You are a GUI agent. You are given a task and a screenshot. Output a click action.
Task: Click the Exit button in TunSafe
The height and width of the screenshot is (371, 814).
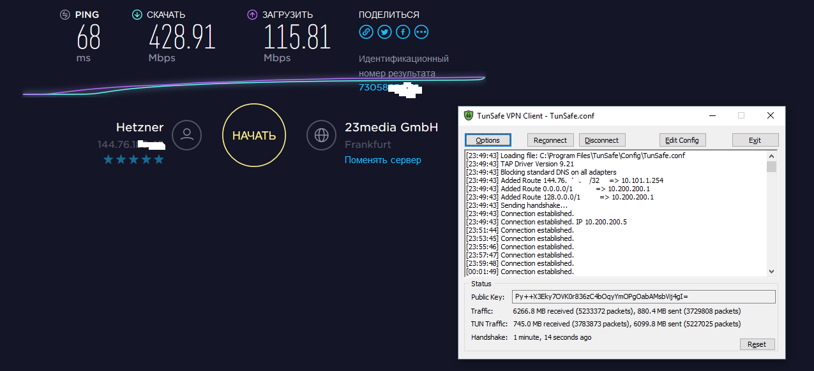755,140
